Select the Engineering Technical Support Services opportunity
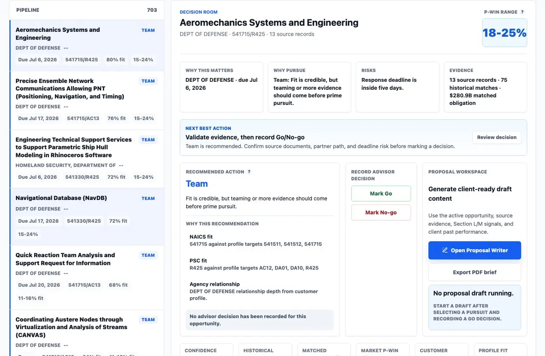Viewport: 545px width, 356px height. click(x=87, y=159)
